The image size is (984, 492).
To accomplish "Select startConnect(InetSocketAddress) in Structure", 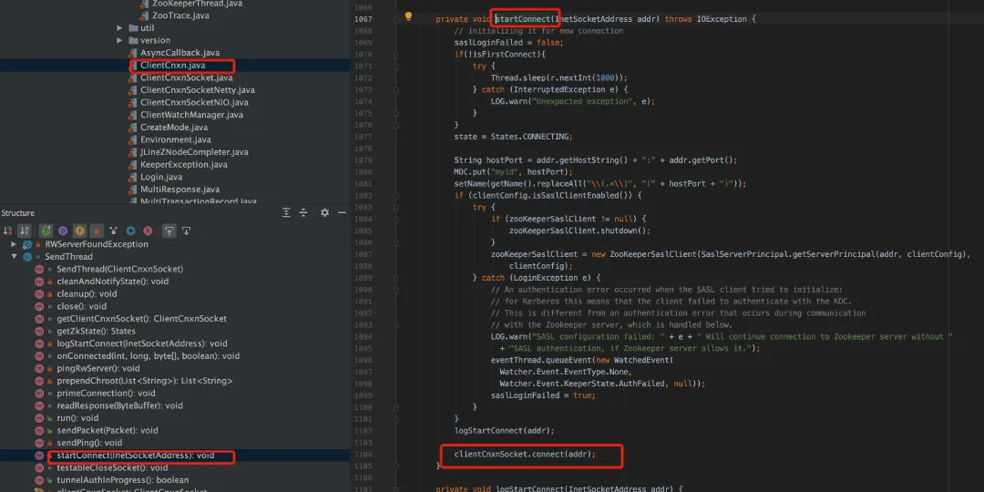I will 136,456.
